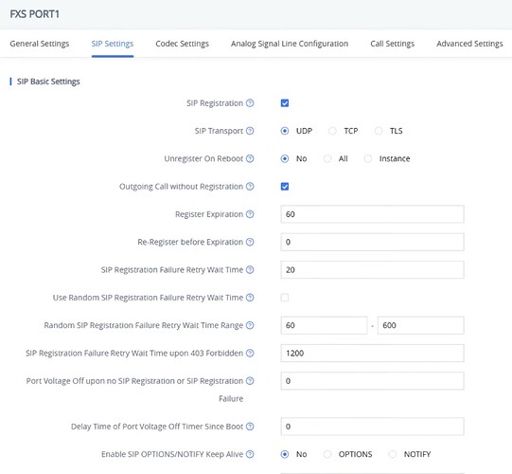This screenshot has height=474, width=512.
Task: Show help for Delay Time of Port Voltage Off Timer
Action: [250, 427]
